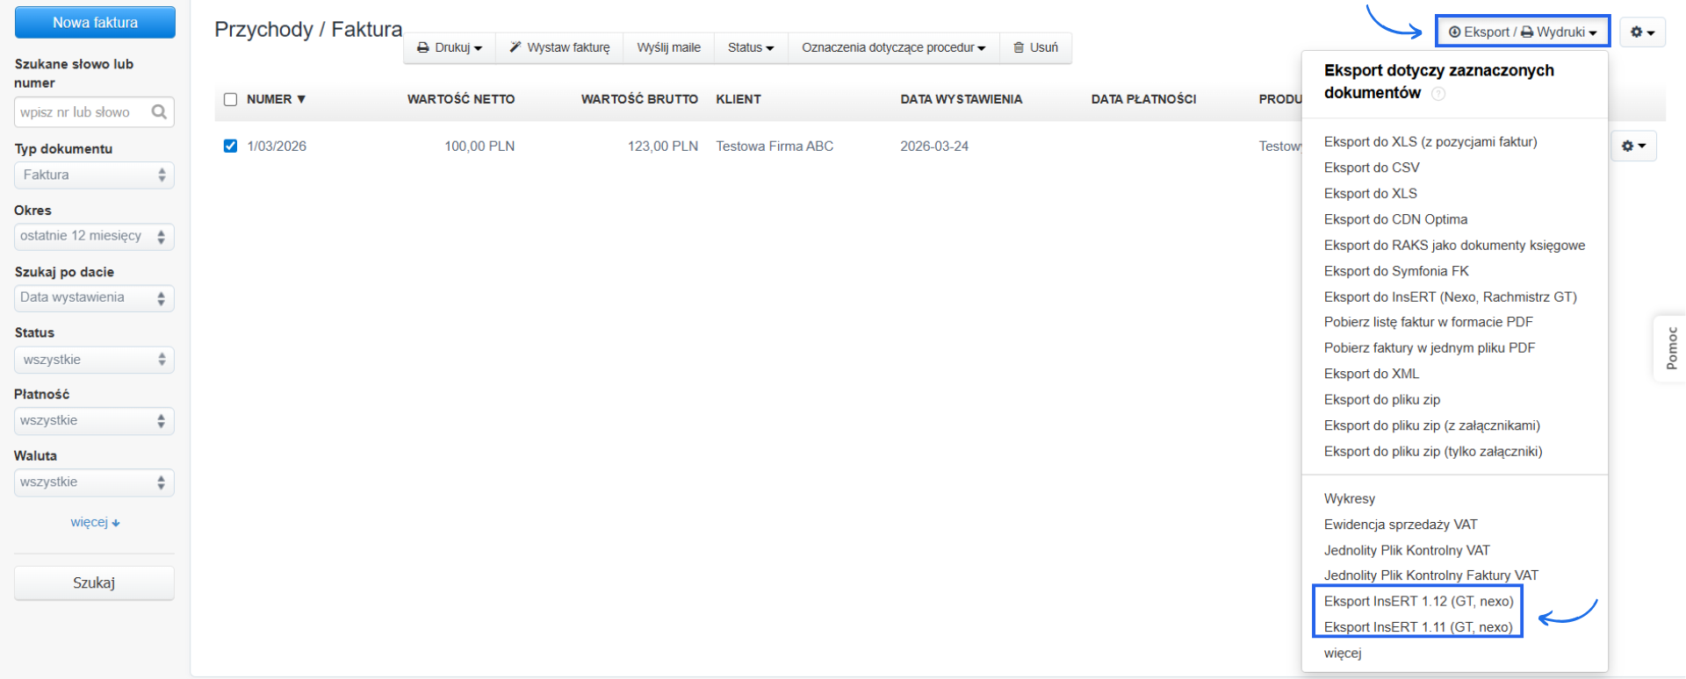Select Eksport InsERT 1.11 (GT, nexo)

pyautogui.click(x=1418, y=627)
